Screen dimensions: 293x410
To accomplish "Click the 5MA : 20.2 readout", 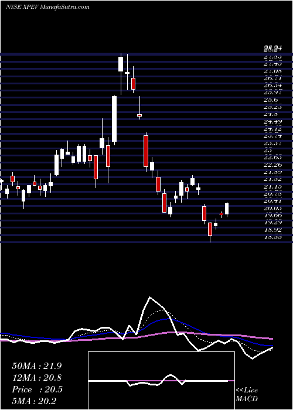I will [34, 401].
